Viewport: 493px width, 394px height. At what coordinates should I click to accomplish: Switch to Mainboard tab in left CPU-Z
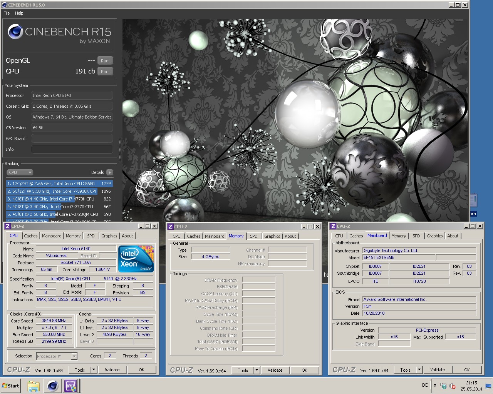(x=52, y=236)
